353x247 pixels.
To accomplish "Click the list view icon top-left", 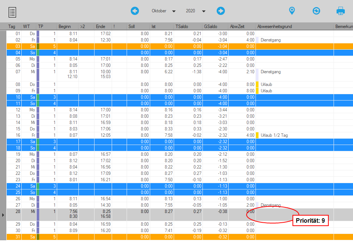I will pyautogui.click(x=12, y=12).
